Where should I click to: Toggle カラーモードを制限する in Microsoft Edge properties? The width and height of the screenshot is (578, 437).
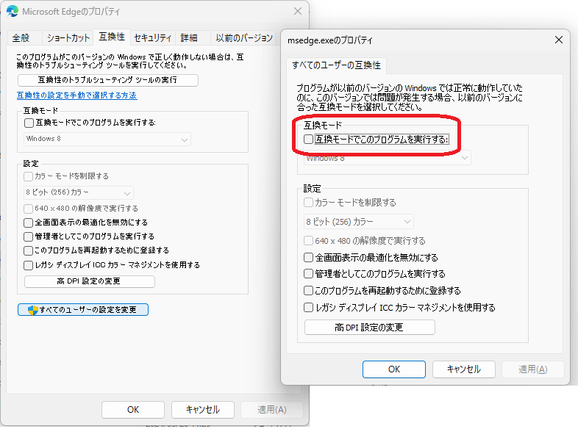(29, 176)
